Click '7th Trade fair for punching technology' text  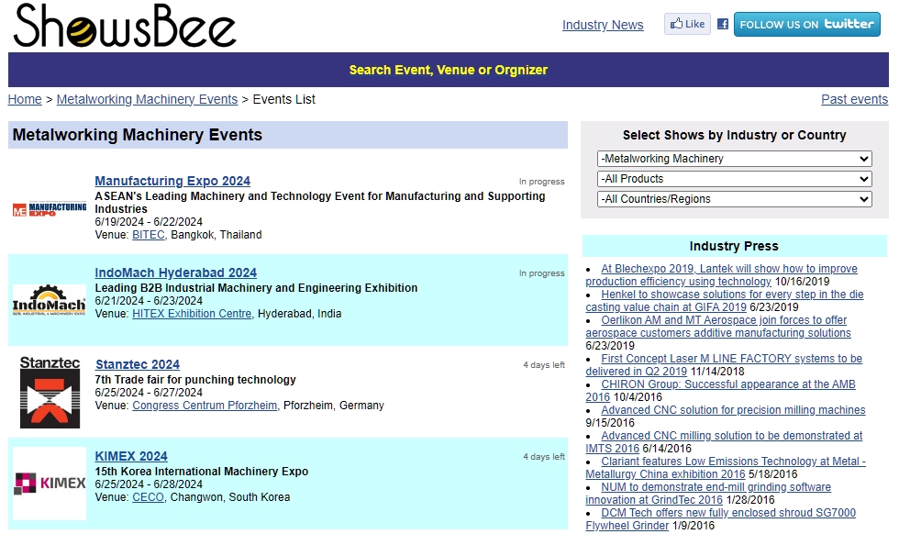[195, 380]
